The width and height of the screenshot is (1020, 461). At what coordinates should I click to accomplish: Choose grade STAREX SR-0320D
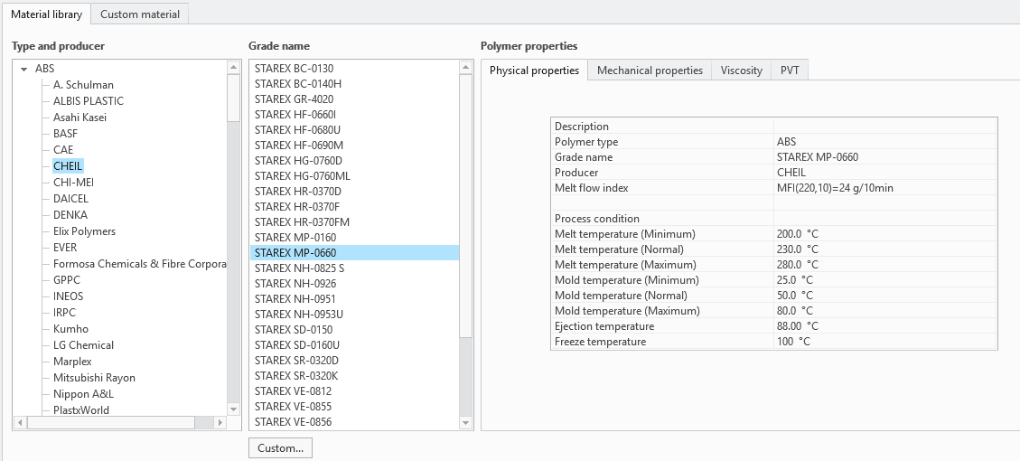coord(354,361)
